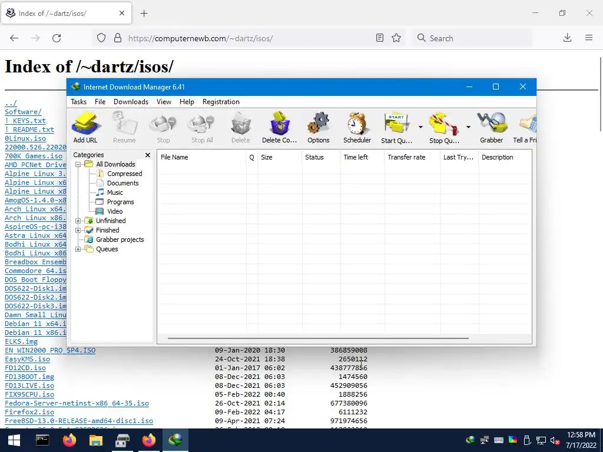Open the Options gear icon
This screenshot has width=603, height=452.
coord(319,128)
